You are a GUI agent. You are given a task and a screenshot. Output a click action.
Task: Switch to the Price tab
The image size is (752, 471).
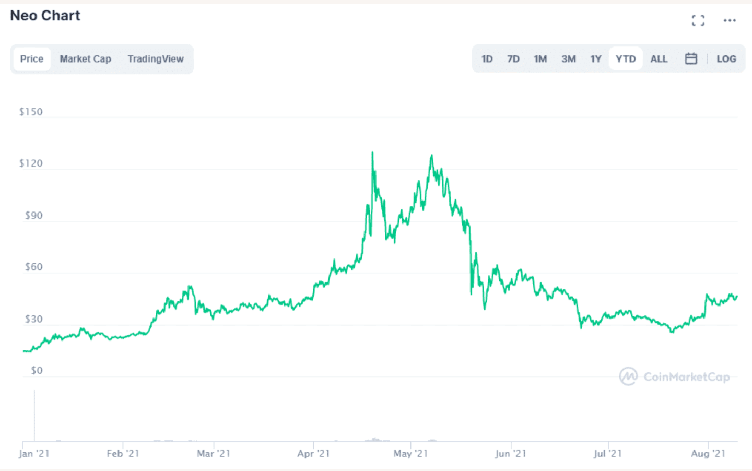pos(32,59)
